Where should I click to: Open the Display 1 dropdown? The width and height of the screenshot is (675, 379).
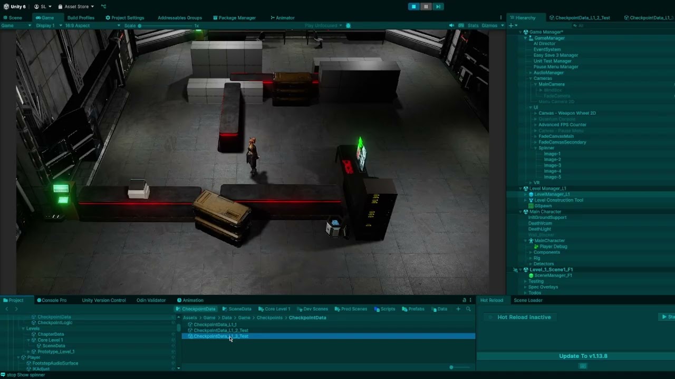point(49,25)
